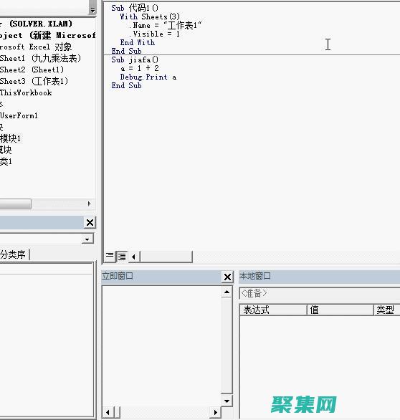The image size is (400, 420).
Task: Click the project explorer scroll-right arrow
Action: (90, 204)
